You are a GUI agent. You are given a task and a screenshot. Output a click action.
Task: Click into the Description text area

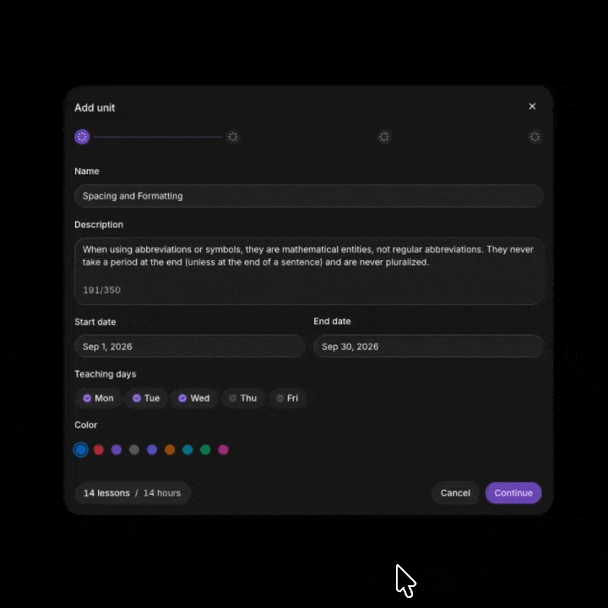309,271
